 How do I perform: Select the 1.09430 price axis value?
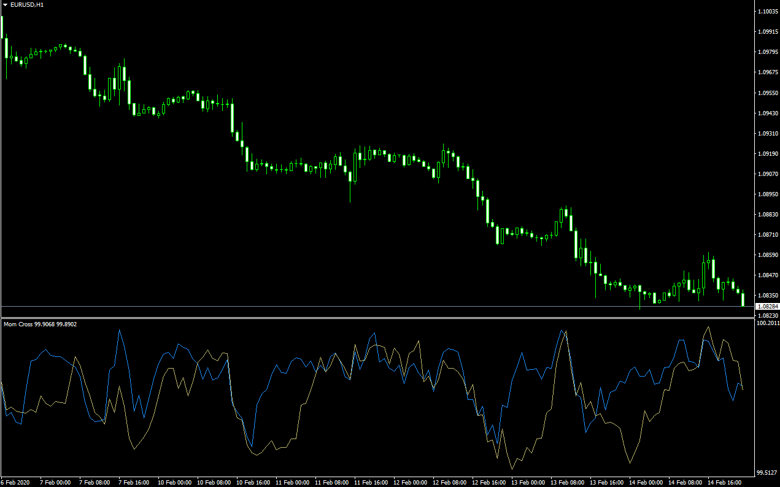click(768, 113)
